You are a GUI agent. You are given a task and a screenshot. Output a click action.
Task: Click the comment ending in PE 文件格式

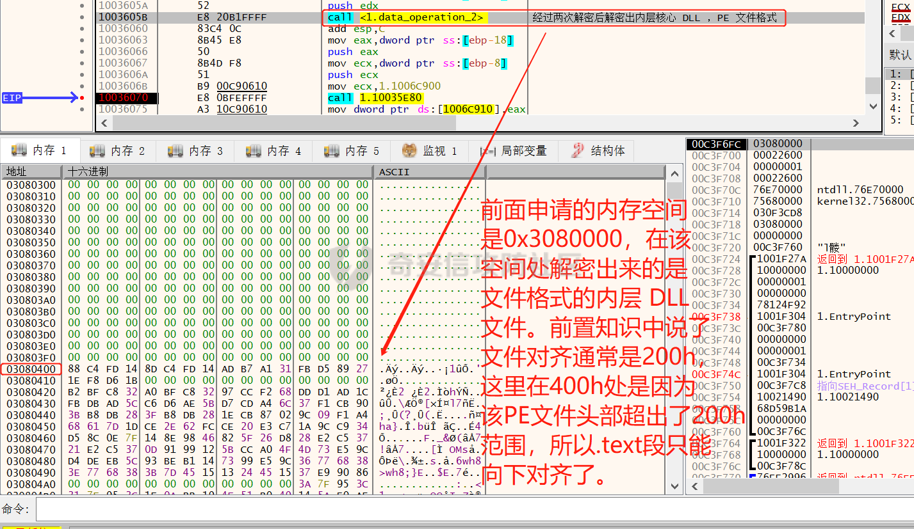655,18
